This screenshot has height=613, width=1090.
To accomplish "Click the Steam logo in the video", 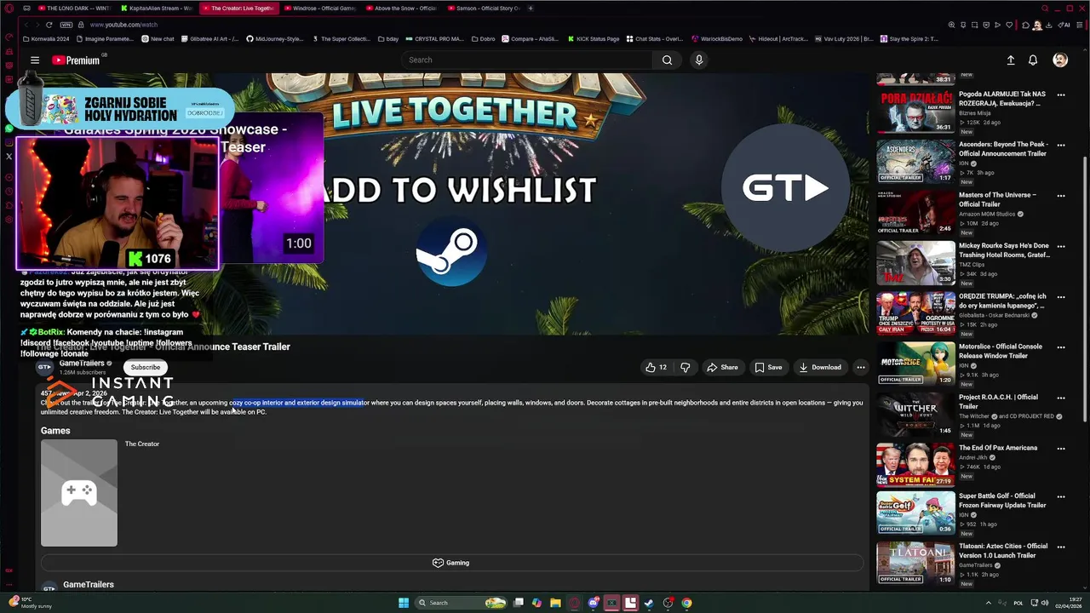I will (x=451, y=251).
